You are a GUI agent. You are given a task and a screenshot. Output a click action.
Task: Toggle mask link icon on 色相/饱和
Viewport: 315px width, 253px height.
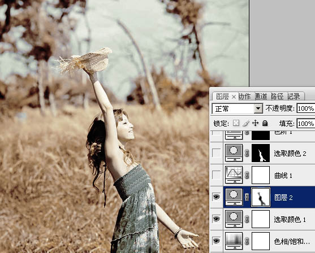[x=247, y=241]
